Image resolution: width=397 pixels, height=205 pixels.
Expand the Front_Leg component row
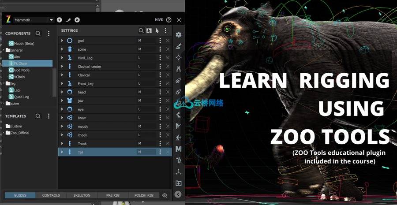pos(62,83)
